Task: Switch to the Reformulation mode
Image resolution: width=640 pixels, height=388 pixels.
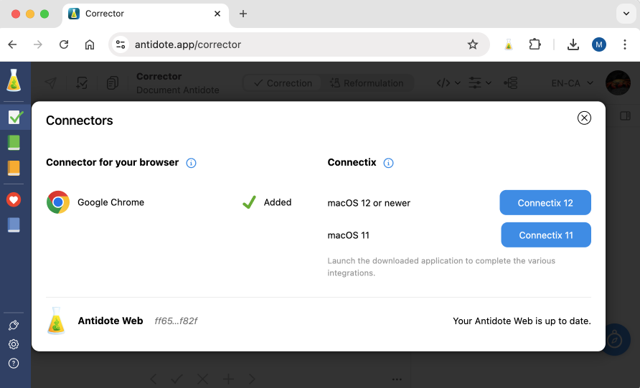Action: [x=367, y=83]
